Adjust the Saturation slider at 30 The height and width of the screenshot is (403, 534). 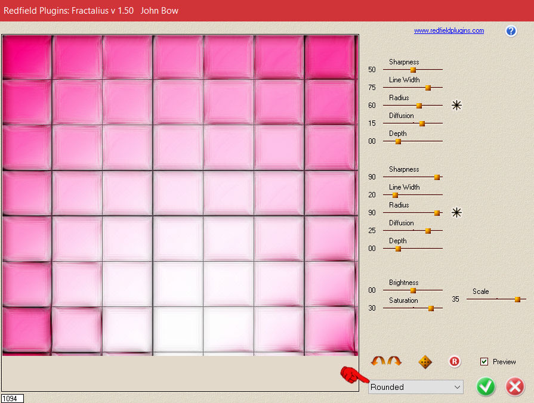click(431, 308)
